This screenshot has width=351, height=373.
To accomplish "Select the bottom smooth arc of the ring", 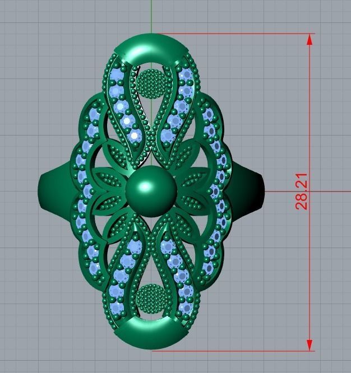I will pos(151,333).
